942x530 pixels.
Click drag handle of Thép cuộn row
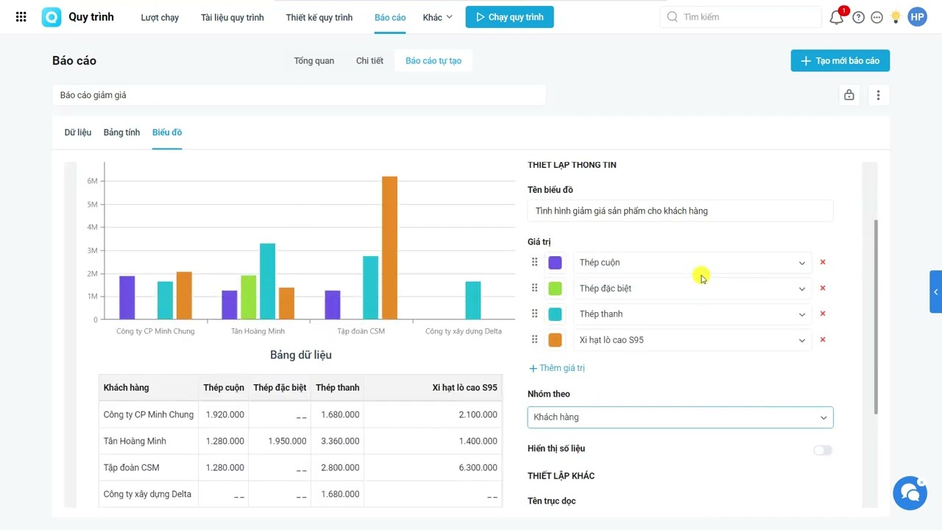pyautogui.click(x=535, y=262)
